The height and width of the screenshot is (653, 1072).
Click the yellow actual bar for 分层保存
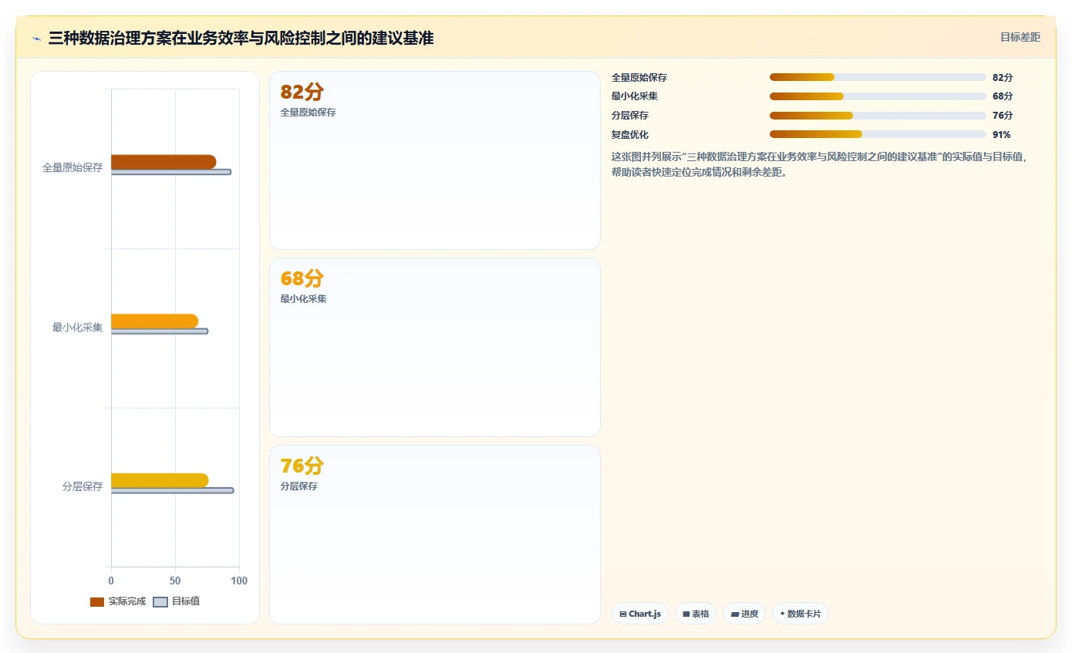point(160,480)
